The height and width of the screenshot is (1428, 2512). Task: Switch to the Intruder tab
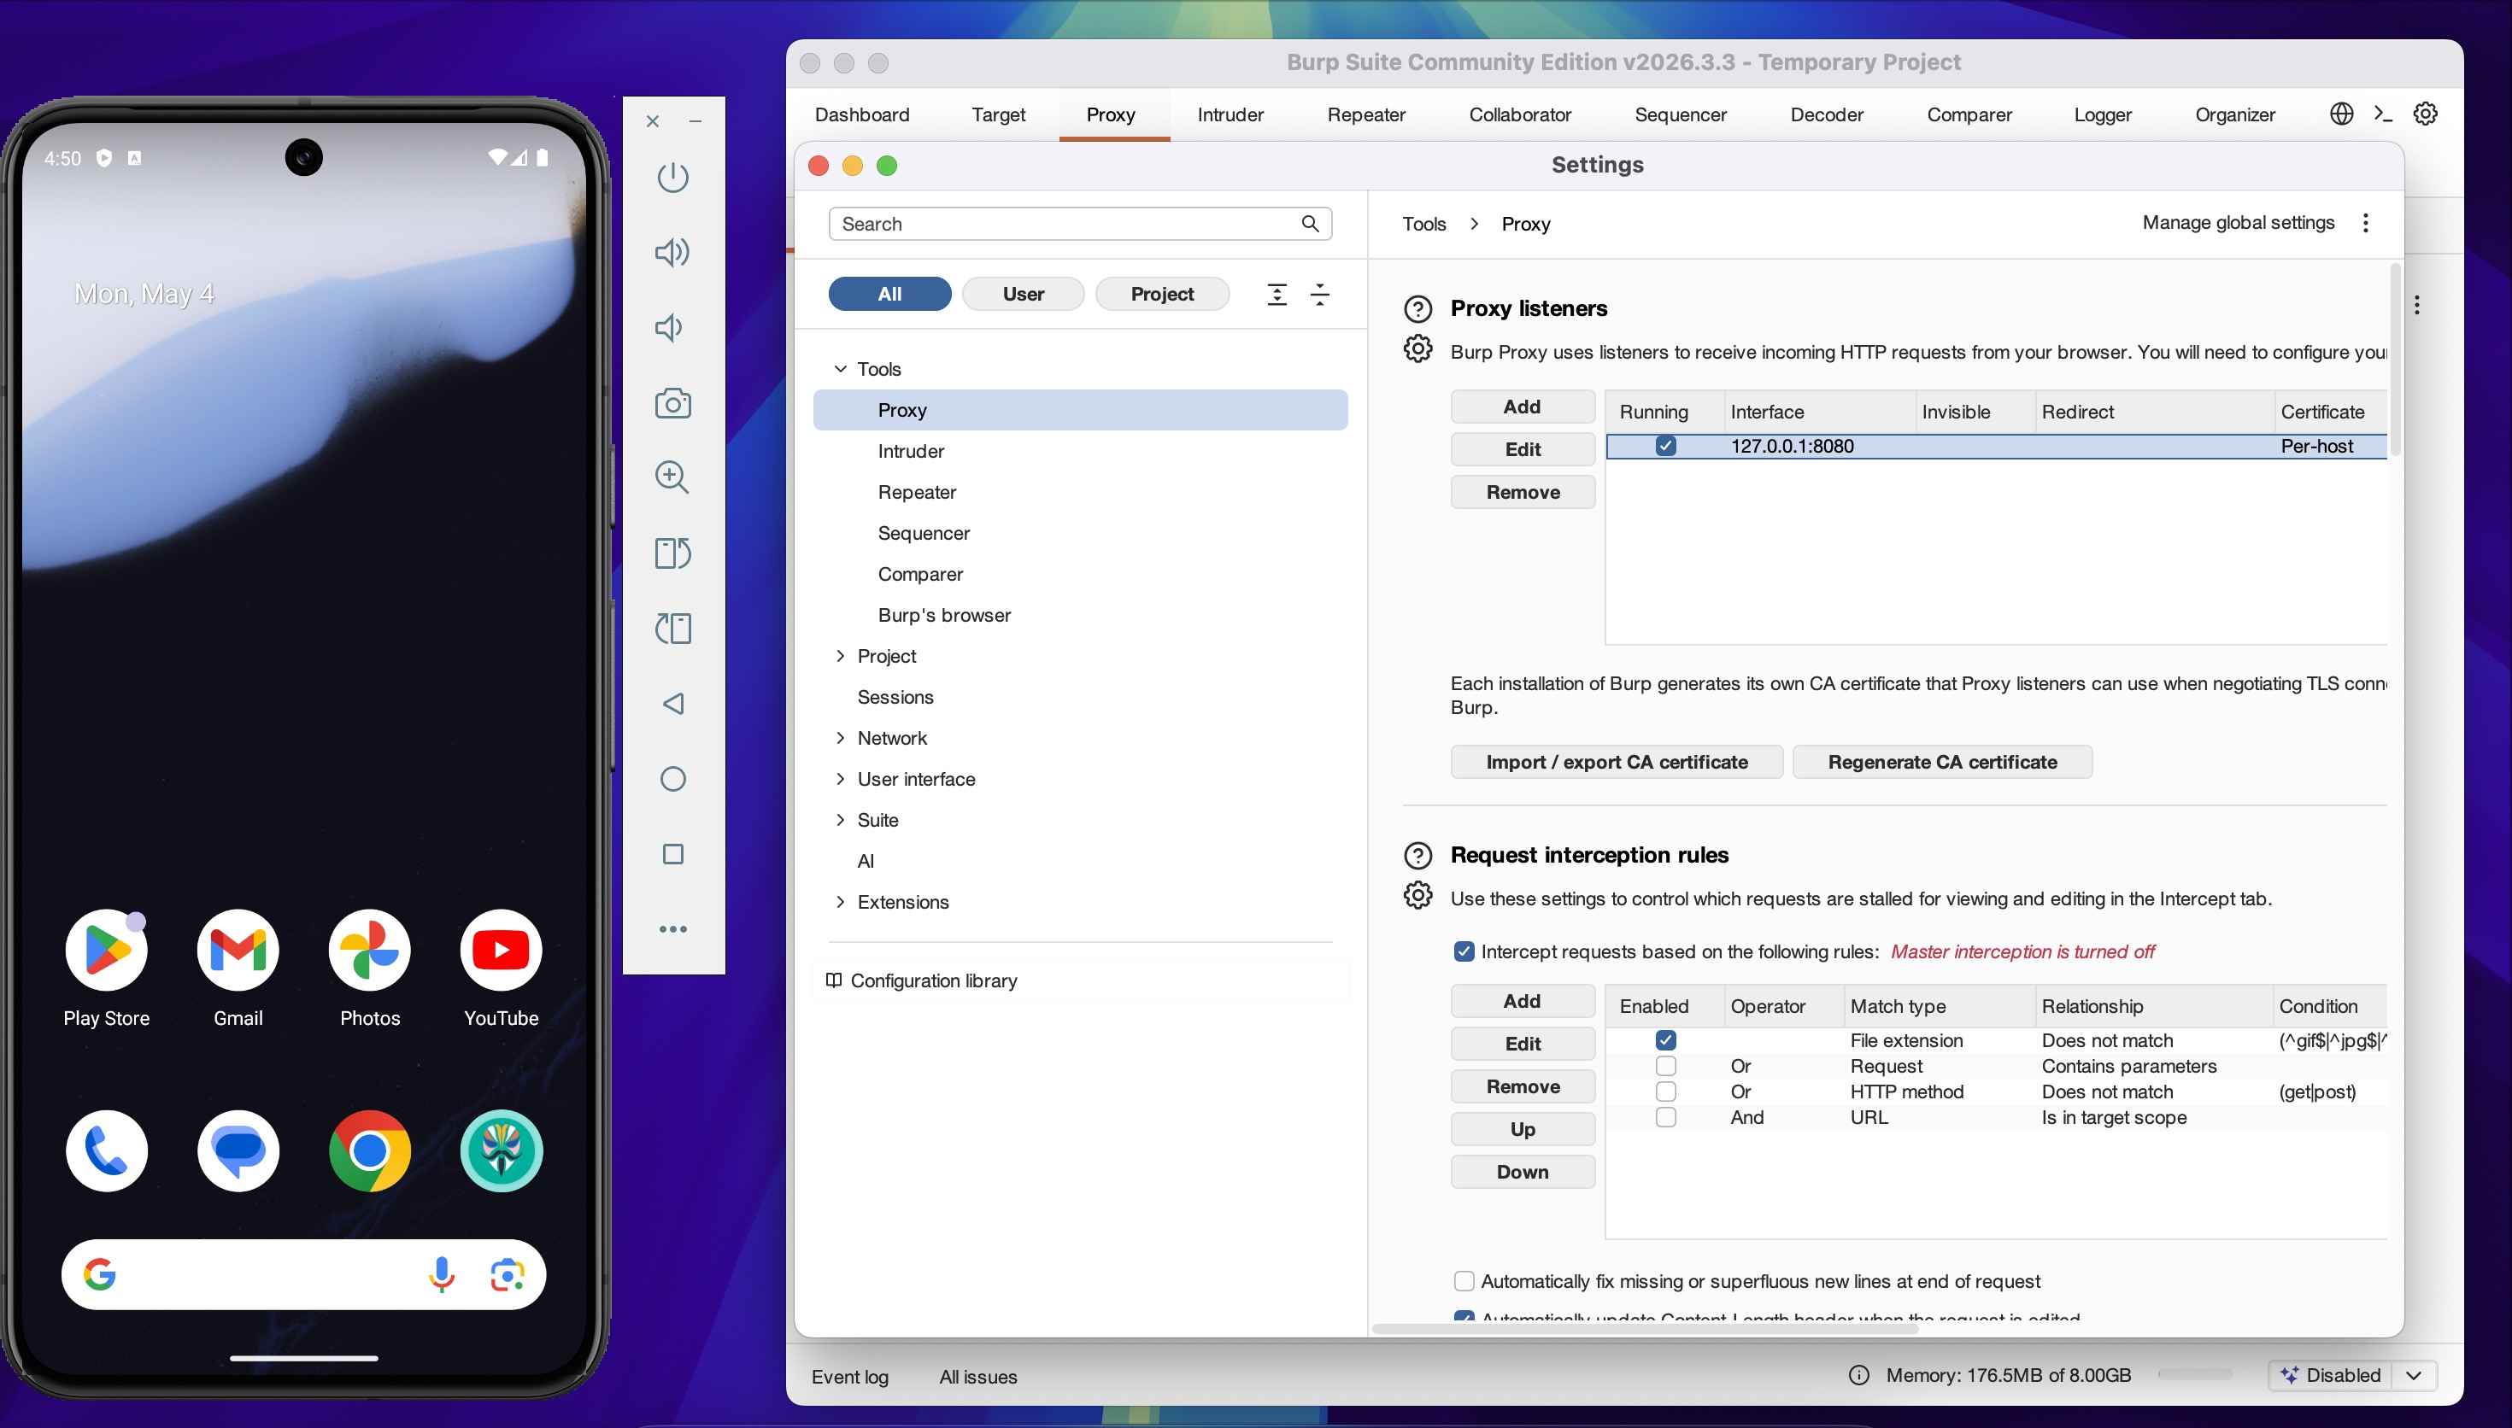[1230, 114]
